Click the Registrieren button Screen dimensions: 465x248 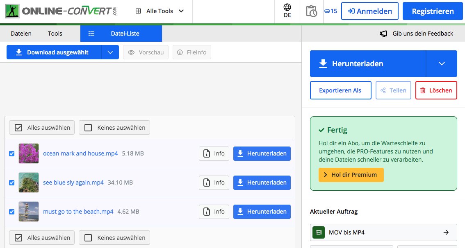pos(433,11)
